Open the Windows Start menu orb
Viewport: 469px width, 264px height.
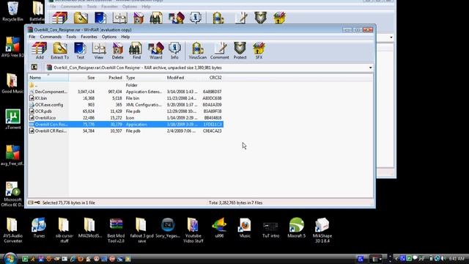click(10, 258)
